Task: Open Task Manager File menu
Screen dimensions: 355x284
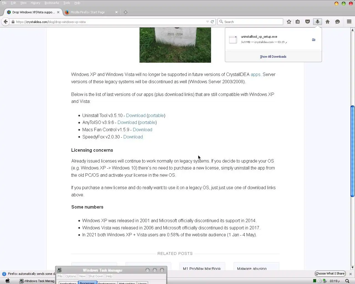Action: click(60, 276)
